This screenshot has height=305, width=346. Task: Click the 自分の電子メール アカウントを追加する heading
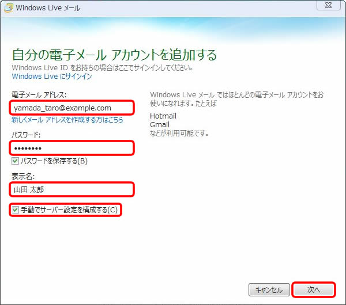coord(114,55)
